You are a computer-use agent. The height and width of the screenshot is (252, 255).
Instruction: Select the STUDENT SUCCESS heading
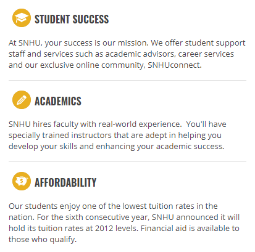click(x=72, y=19)
